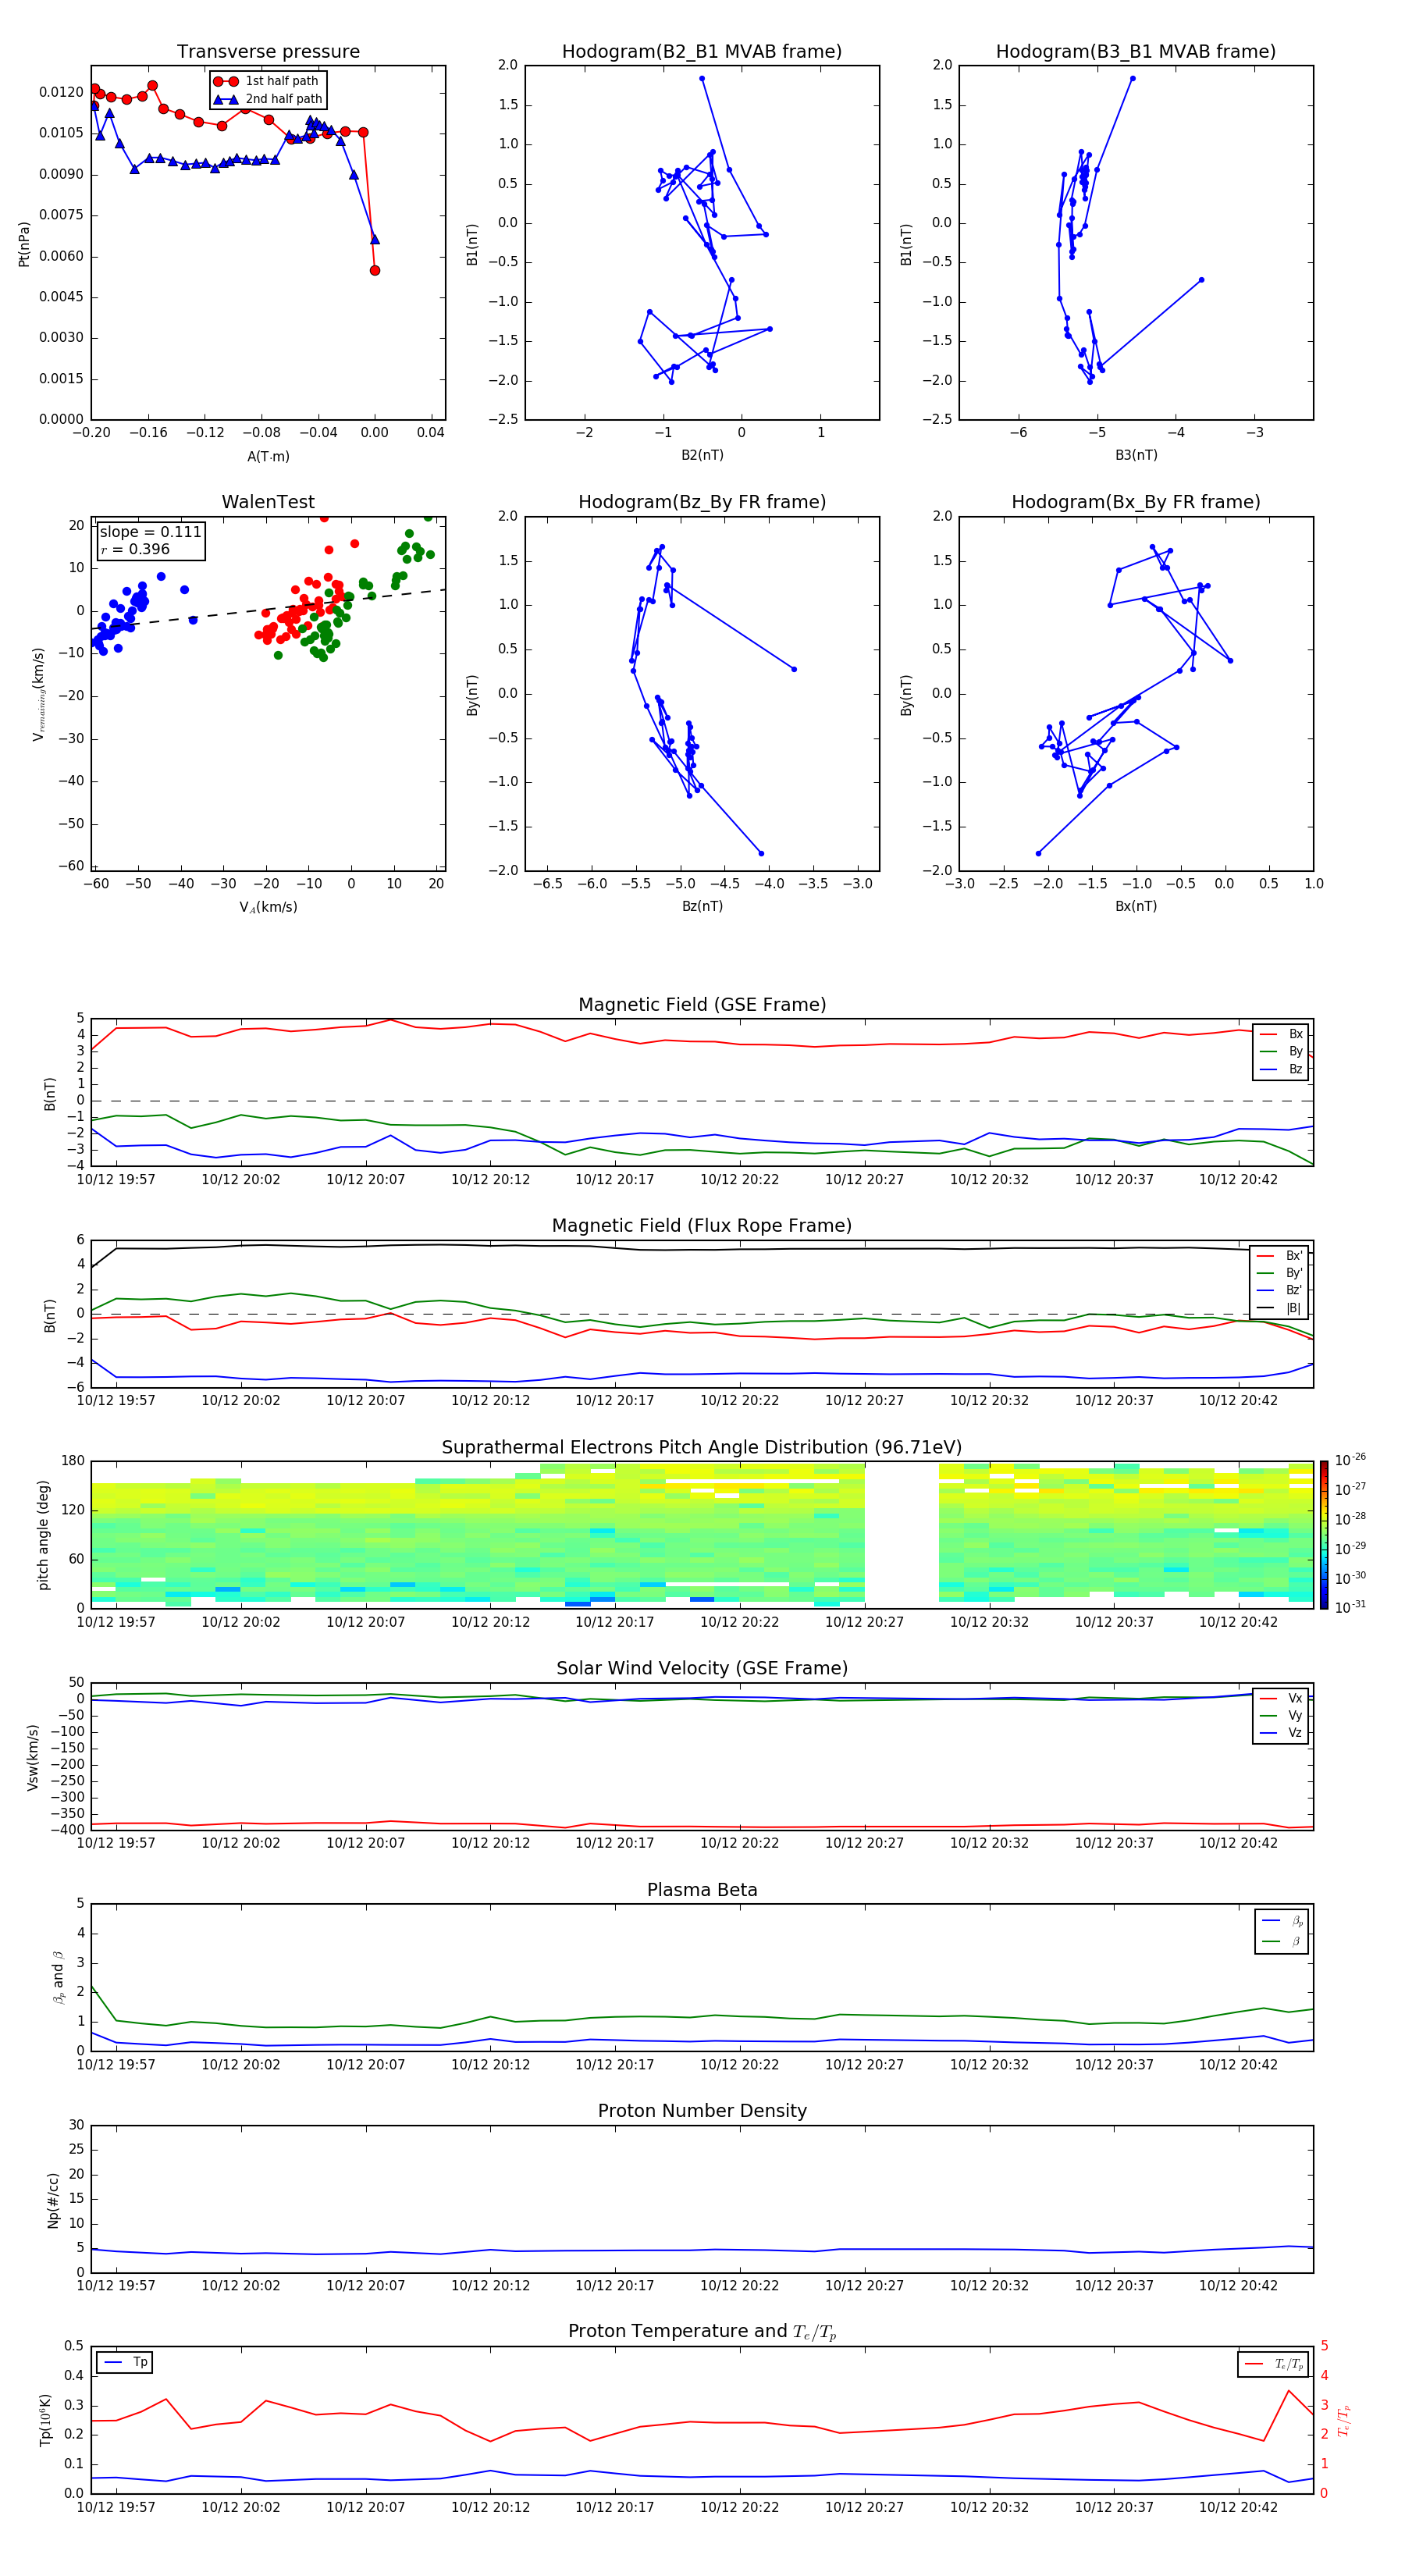The image size is (1405, 2576).
Task: Select '|B|' in the flux rope legend
Action: click(x=1280, y=1308)
